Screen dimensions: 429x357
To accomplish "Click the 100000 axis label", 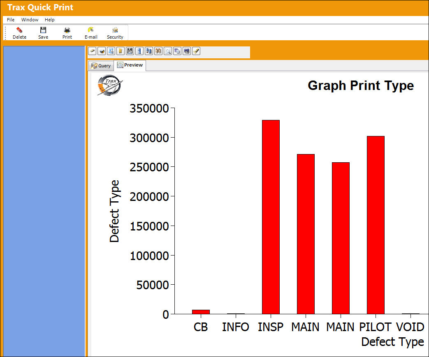I will tap(149, 256).
